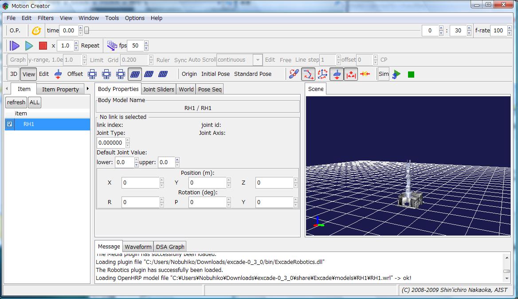Uncheck the RH1 item checkbox
This screenshot has width=518, height=299.
point(10,124)
